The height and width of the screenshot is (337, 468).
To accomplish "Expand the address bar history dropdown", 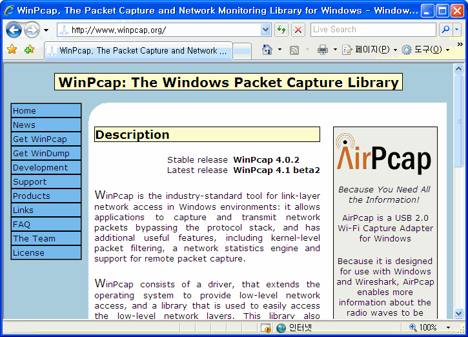I will [x=265, y=30].
